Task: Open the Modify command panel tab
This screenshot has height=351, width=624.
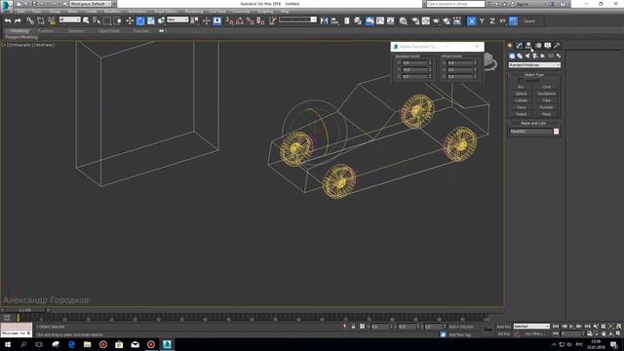Action: pos(520,46)
